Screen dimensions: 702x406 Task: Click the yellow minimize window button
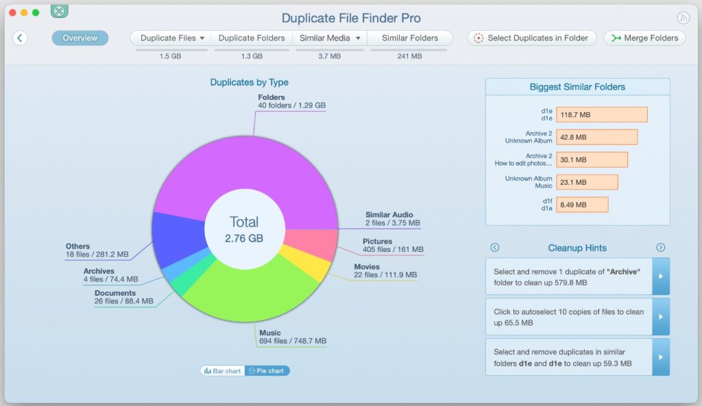[24, 12]
